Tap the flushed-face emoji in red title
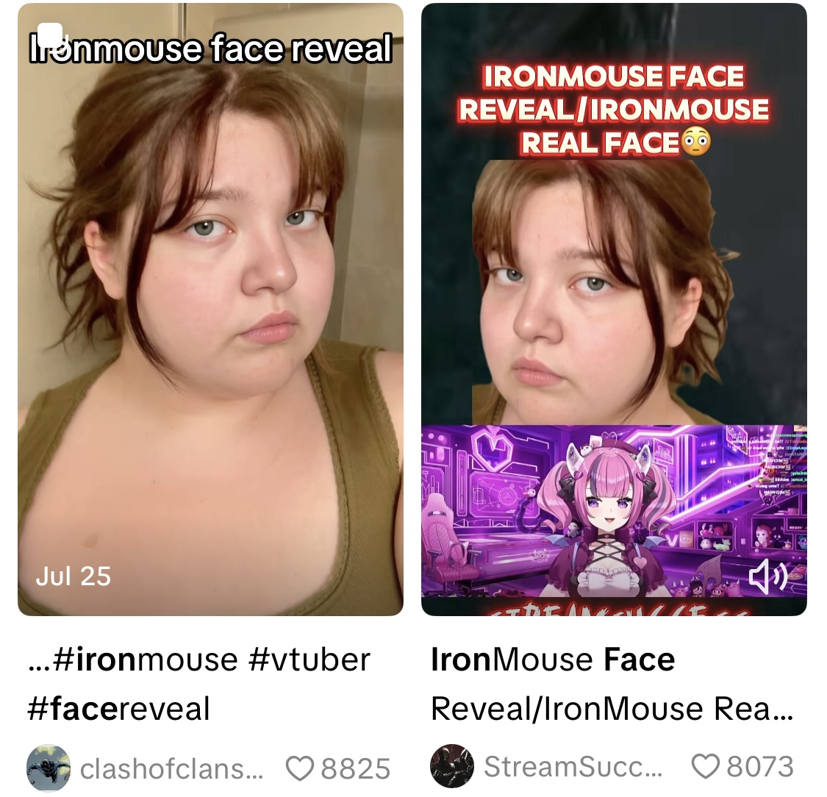This screenshot has width=827, height=797. [696, 143]
